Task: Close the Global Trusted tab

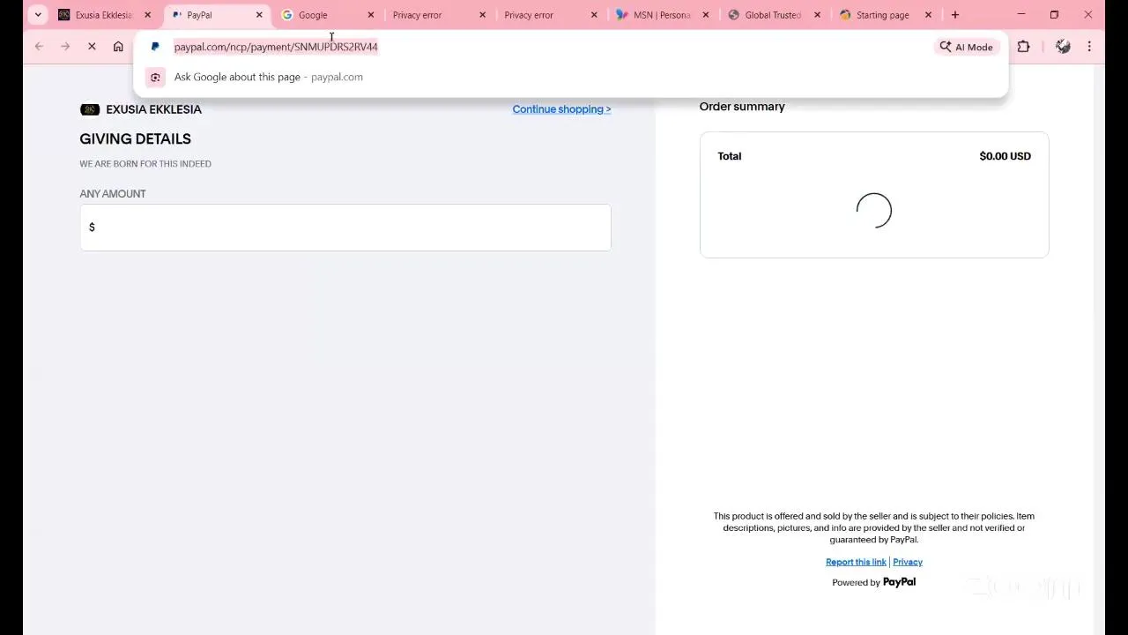Action: coord(817,15)
